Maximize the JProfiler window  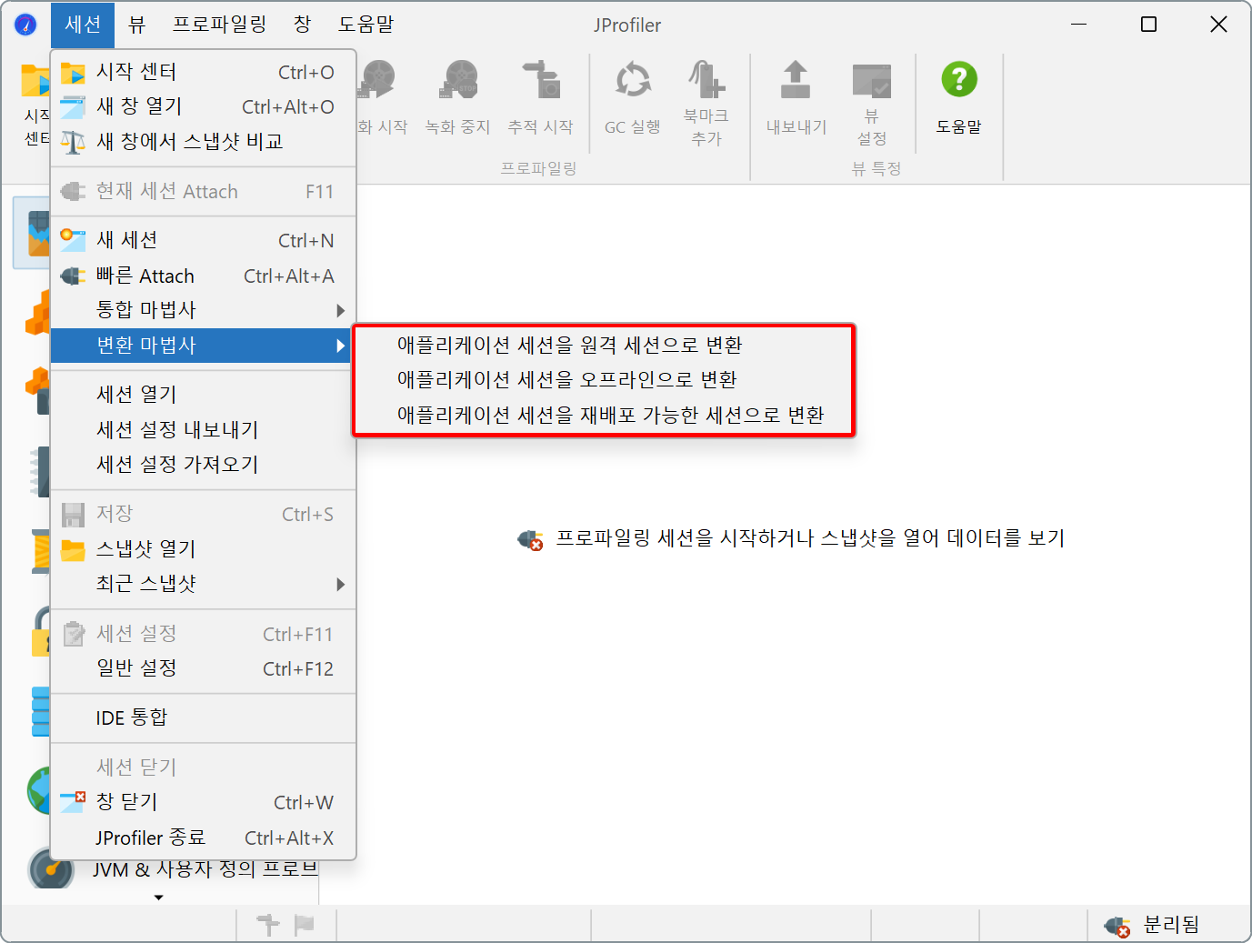tap(1148, 25)
